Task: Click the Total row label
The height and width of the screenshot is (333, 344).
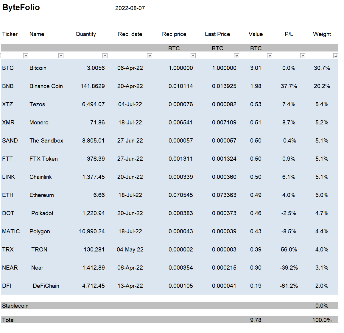Action: pos(8,320)
